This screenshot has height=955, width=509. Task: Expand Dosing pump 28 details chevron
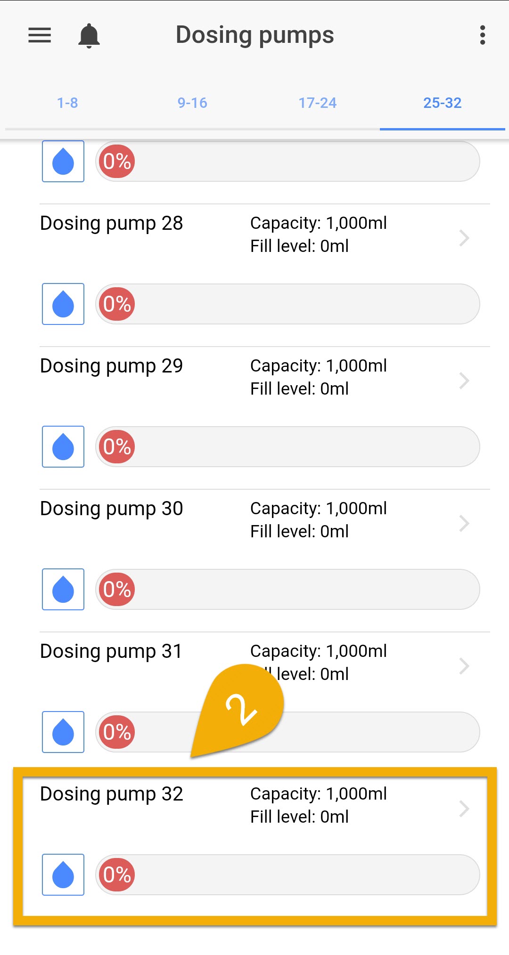click(x=464, y=238)
